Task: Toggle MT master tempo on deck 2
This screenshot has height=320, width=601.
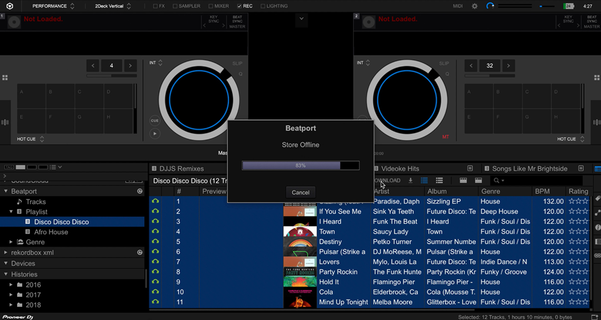Action: (x=445, y=137)
